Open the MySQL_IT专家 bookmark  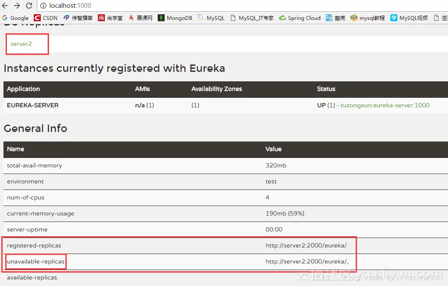point(252,18)
